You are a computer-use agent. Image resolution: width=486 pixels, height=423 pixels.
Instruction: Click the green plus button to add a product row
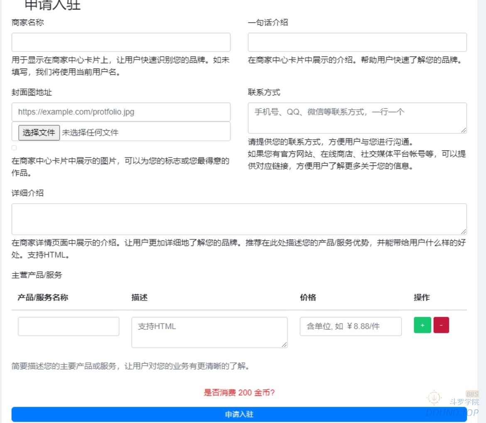tap(422, 325)
